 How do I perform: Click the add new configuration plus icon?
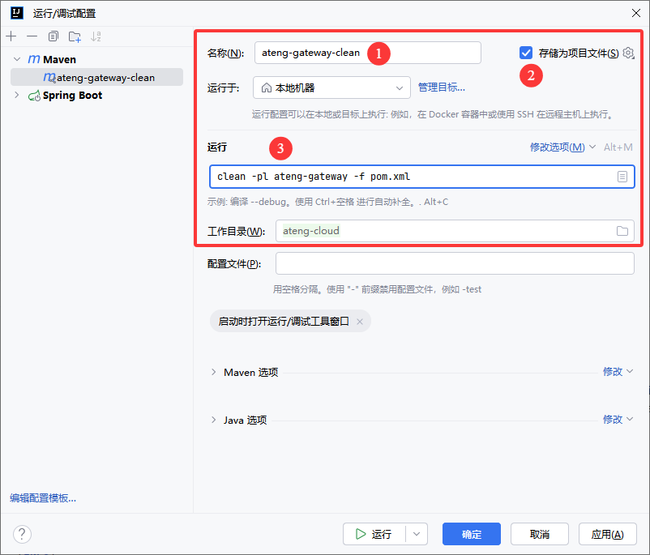(11, 36)
